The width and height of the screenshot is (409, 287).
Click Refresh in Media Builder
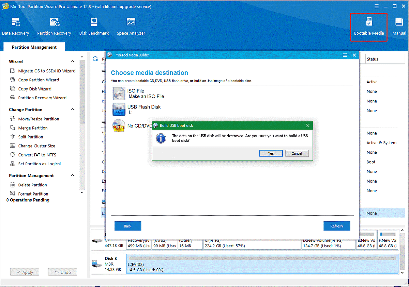coord(337,226)
